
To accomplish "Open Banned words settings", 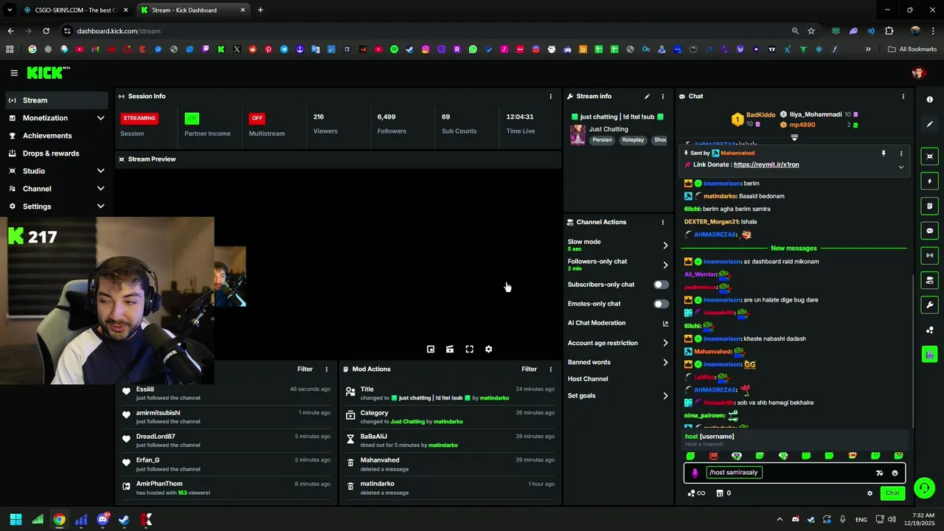I will coord(618,362).
